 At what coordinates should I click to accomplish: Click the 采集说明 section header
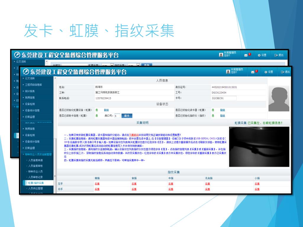(142, 123)
